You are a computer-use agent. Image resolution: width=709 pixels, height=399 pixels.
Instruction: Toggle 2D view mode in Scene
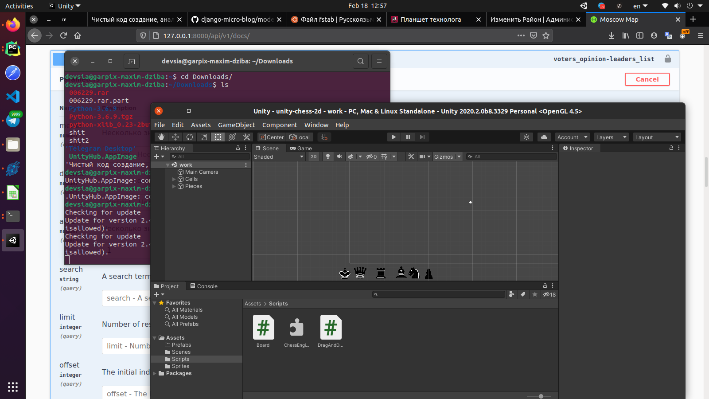[x=314, y=156]
